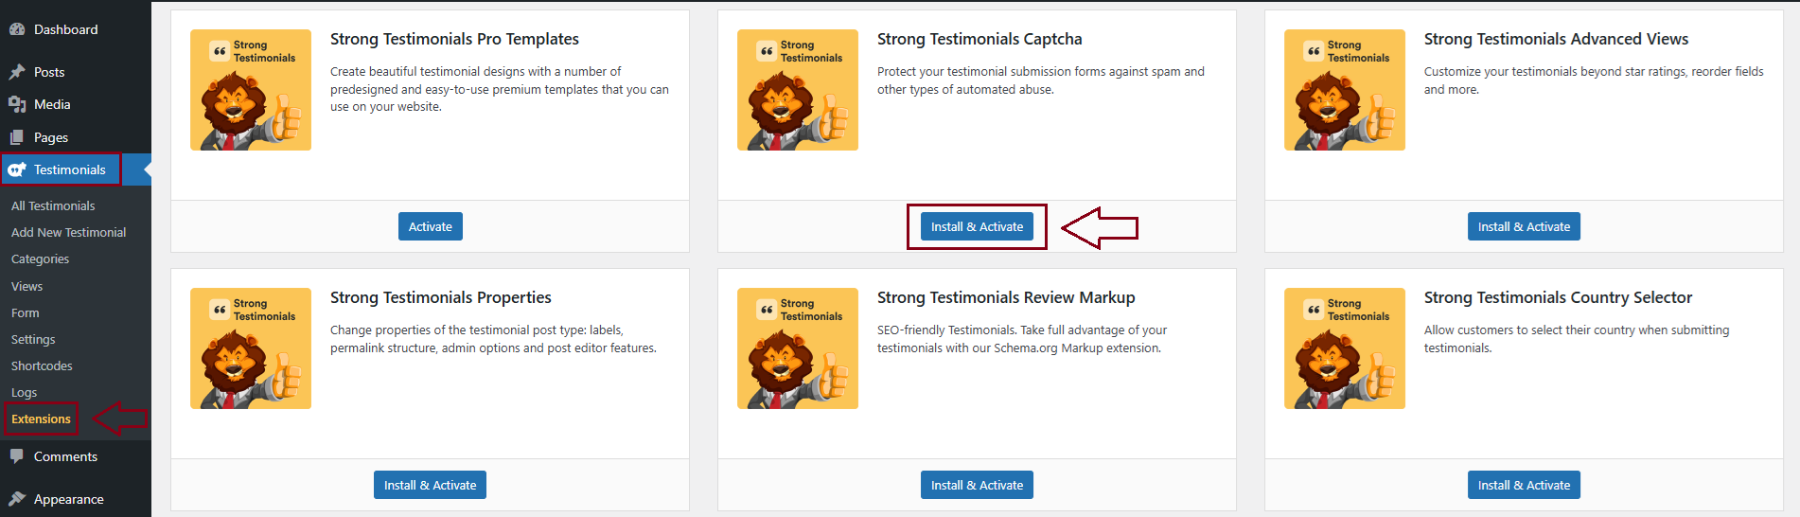This screenshot has width=1800, height=517.
Task: Click the Country Selector lion thumbnail
Action: pyautogui.click(x=1345, y=348)
